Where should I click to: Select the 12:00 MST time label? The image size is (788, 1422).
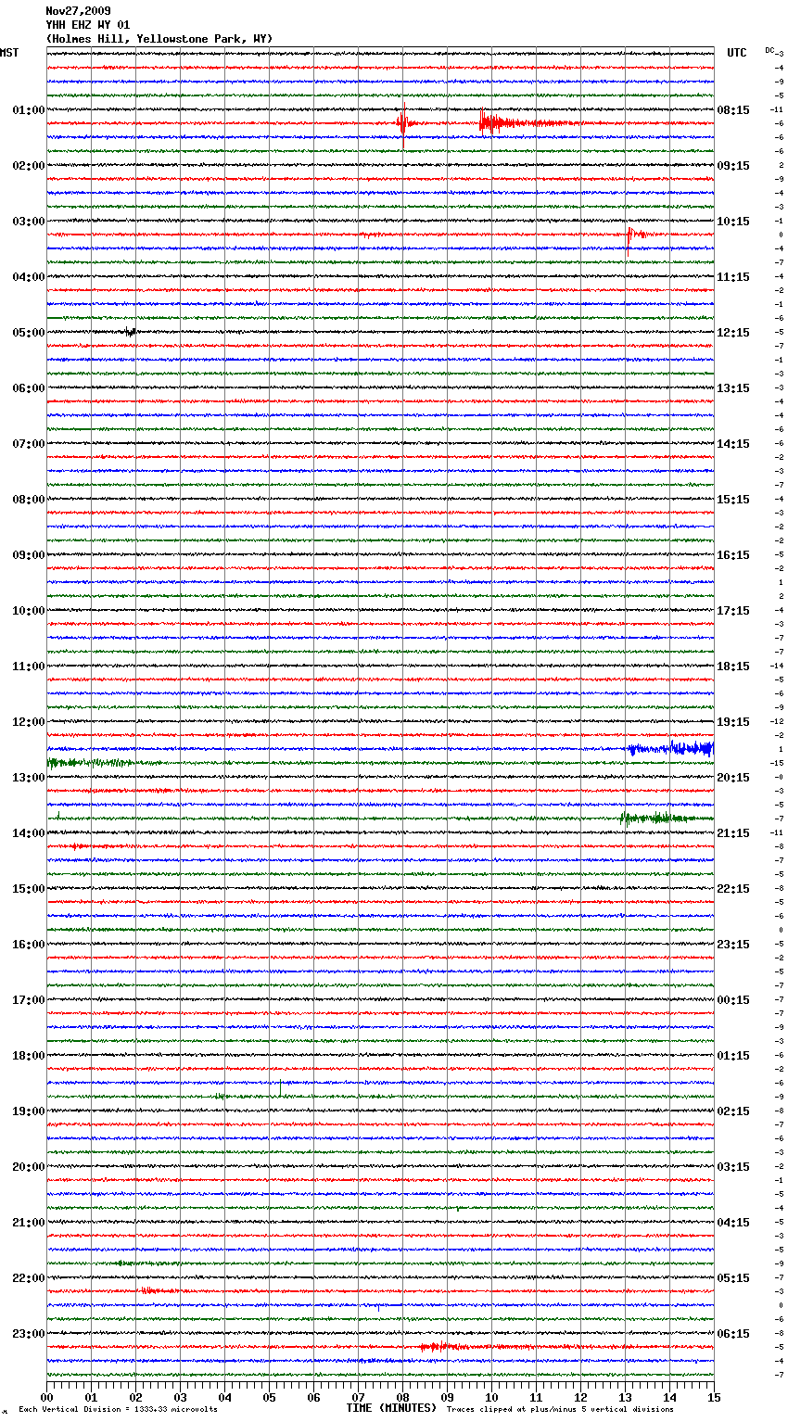pyautogui.click(x=29, y=722)
